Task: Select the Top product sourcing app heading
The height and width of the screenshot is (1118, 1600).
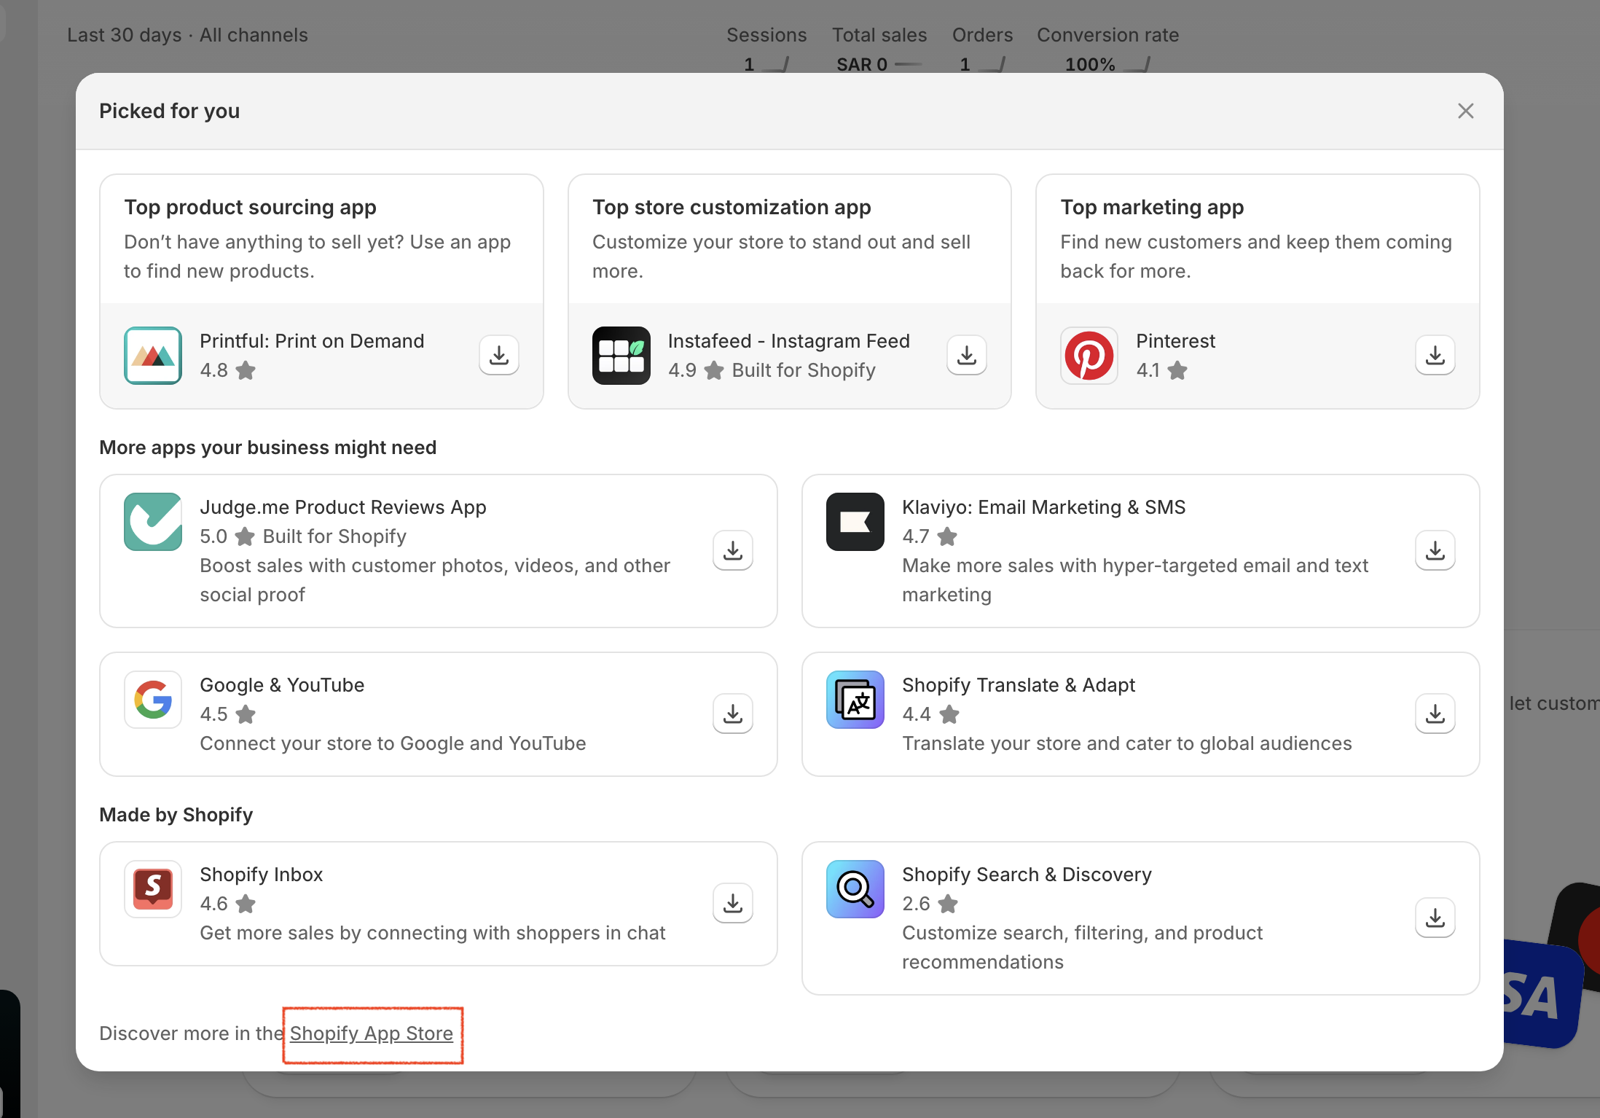Action: pos(250,207)
